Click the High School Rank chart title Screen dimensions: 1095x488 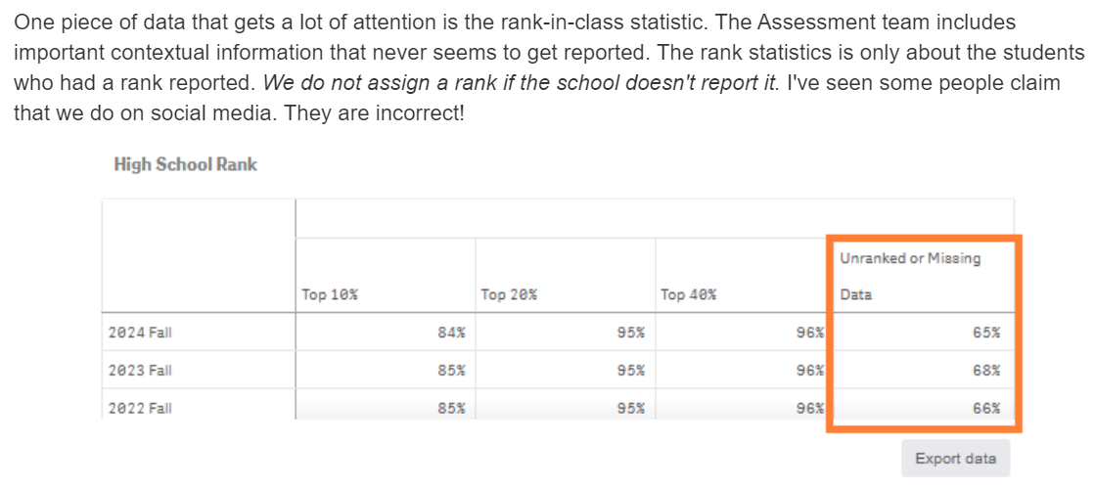185,165
